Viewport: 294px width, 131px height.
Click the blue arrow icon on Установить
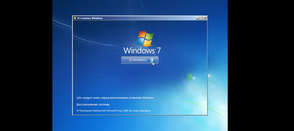[152, 60]
